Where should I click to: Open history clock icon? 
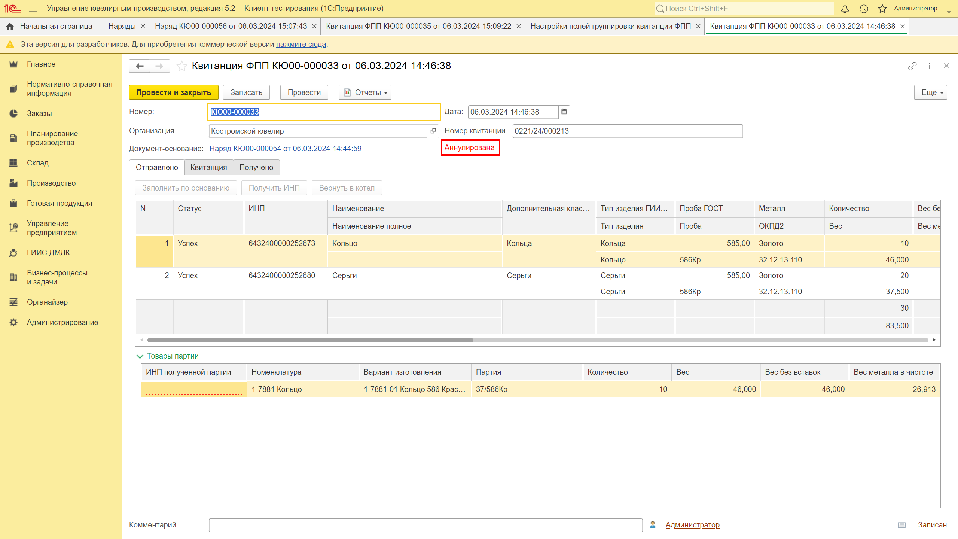(x=864, y=9)
